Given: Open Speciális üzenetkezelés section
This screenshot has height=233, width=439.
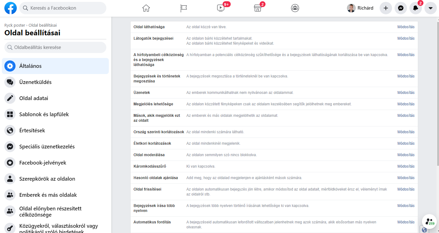Looking at the screenshot, I should pyautogui.click(x=55, y=147).
